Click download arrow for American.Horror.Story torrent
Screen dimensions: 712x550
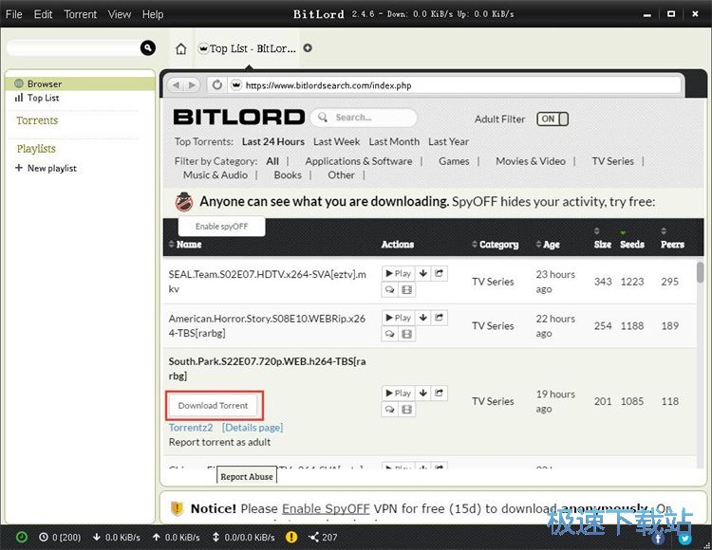pos(423,318)
